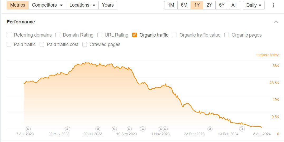284x142 pixels.
Task: Show All time range data
Action: pyautogui.click(x=234, y=5)
